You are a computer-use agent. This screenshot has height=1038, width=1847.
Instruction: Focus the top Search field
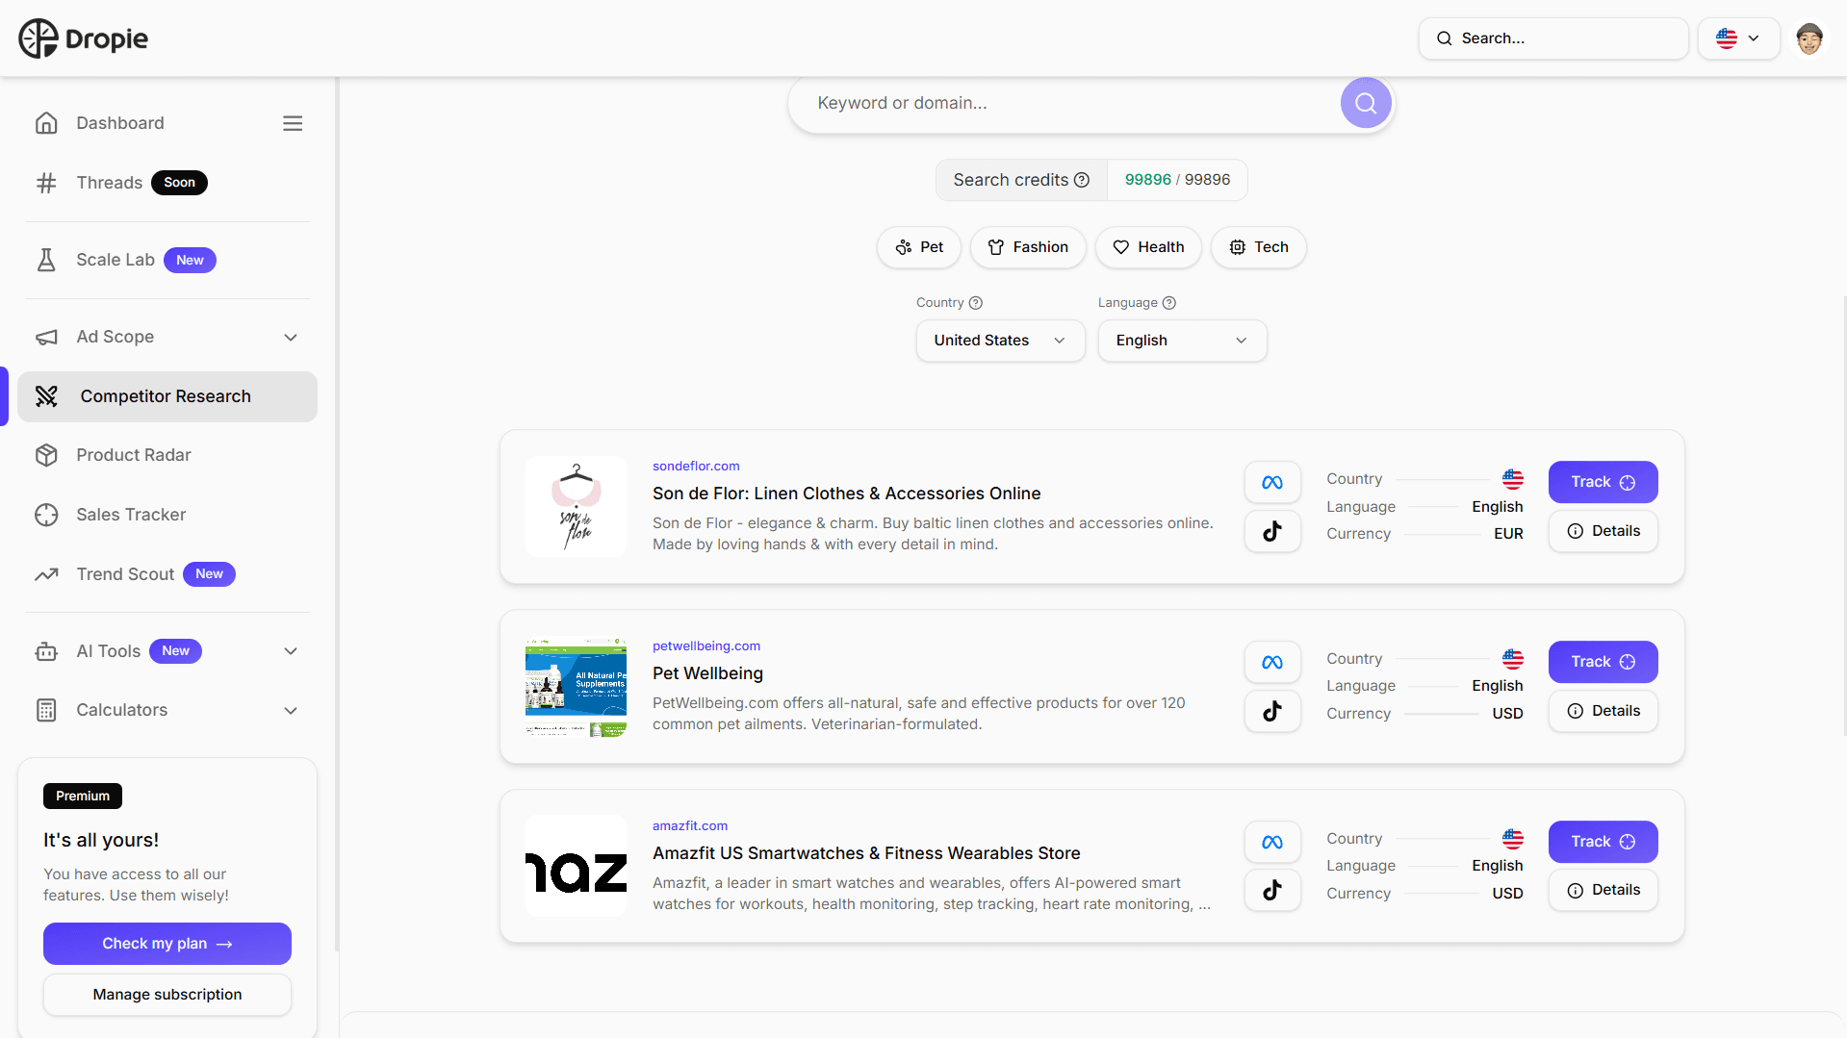[1553, 38]
